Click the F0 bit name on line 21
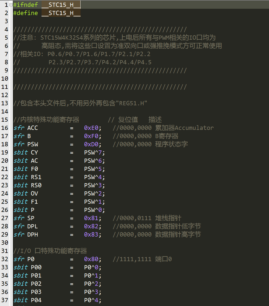 [34, 169]
